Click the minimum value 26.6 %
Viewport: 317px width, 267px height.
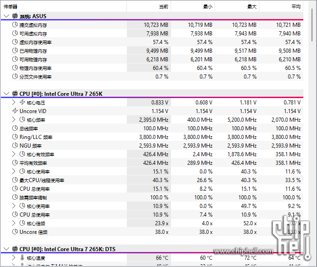tap(205, 180)
